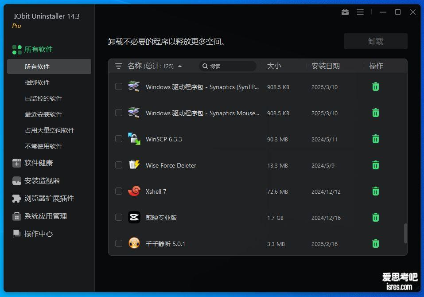Click the 操作中心 flag icon
This screenshot has height=297, width=424.
click(x=17, y=234)
